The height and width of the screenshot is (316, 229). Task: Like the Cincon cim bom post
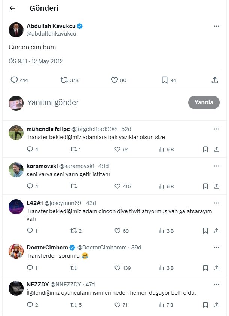[x=114, y=80]
